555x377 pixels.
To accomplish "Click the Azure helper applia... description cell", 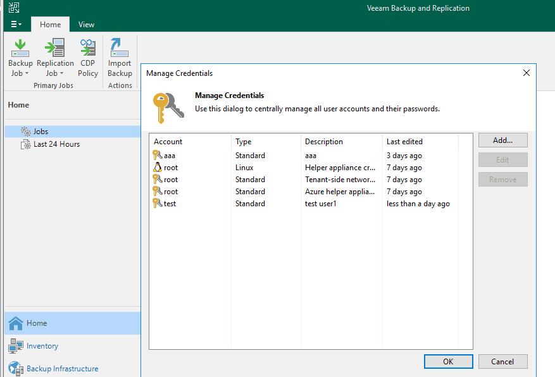I will pyautogui.click(x=340, y=192).
